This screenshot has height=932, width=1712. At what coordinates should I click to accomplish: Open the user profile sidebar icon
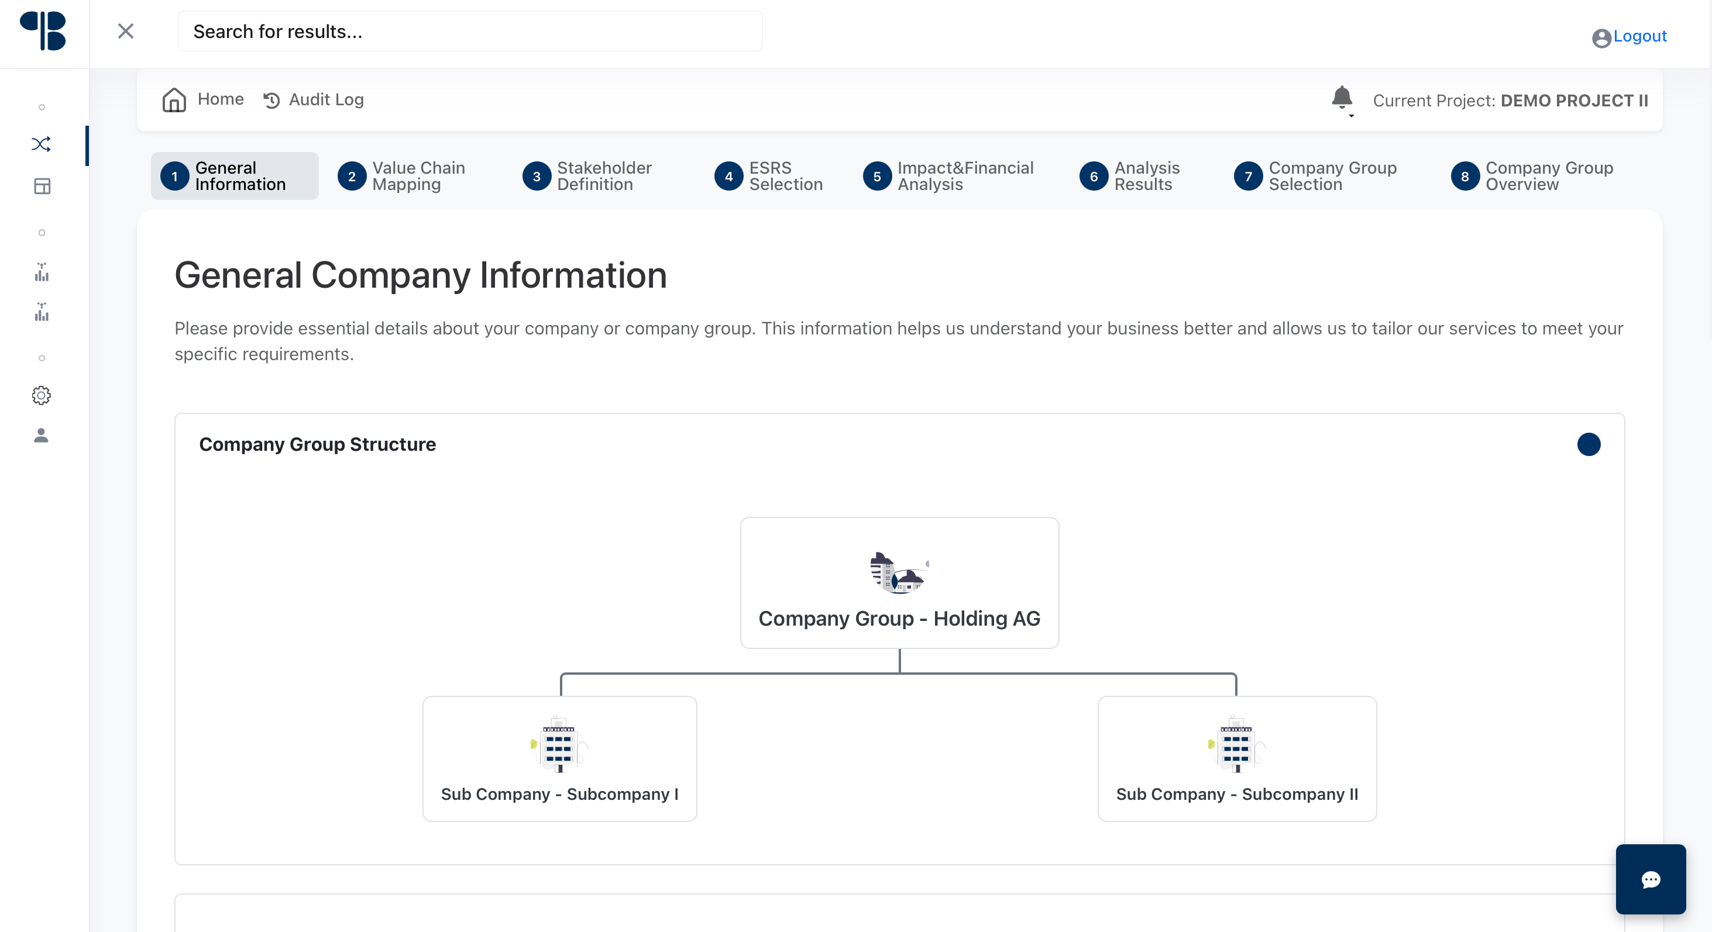(41, 435)
